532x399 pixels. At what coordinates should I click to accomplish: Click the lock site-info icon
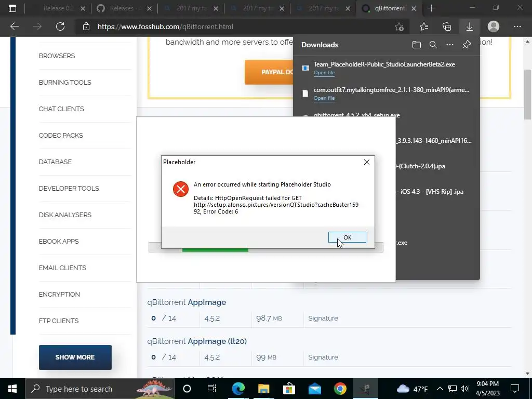[x=86, y=26]
